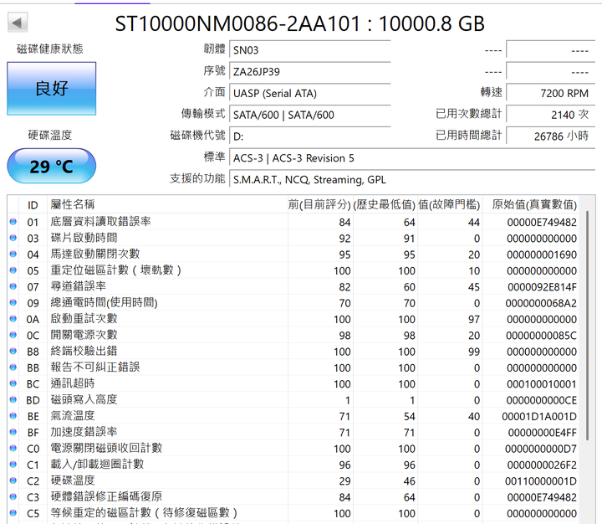The width and height of the screenshot is (602, 524).
Task: Click the status dot for attribute 07
Action: (13, 286)
